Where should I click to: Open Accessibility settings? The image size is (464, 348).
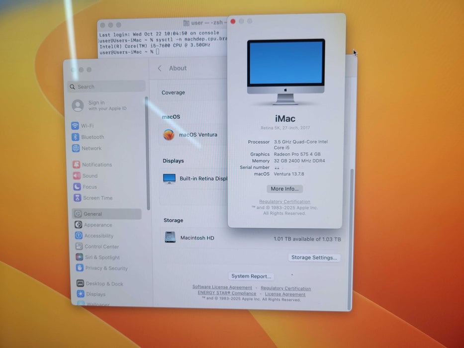click(x=98, y=236)
